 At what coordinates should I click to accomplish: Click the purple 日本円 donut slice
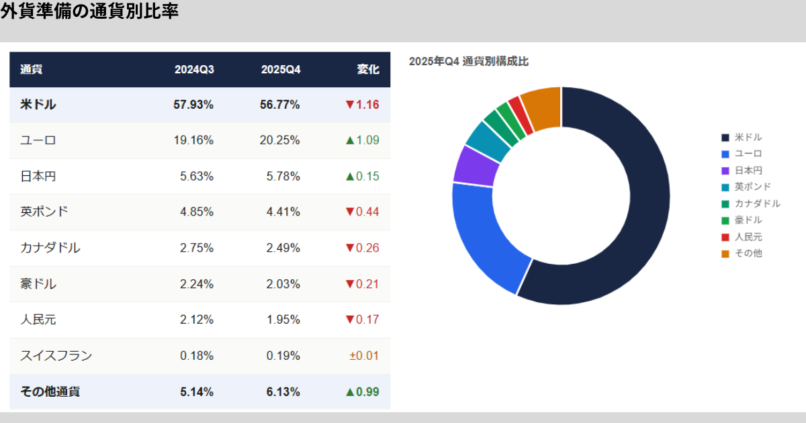tap(475, 165)
